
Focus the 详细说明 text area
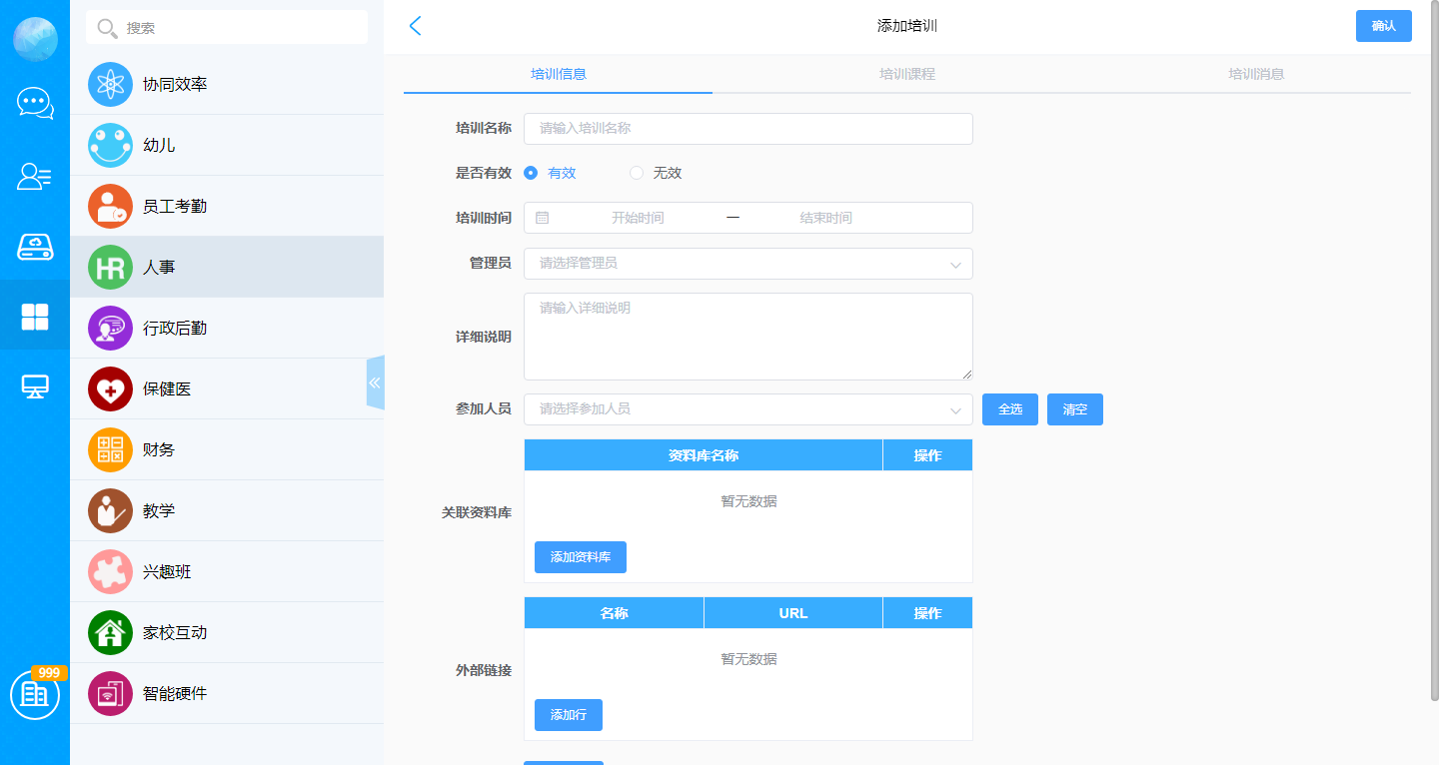[748, 337]
